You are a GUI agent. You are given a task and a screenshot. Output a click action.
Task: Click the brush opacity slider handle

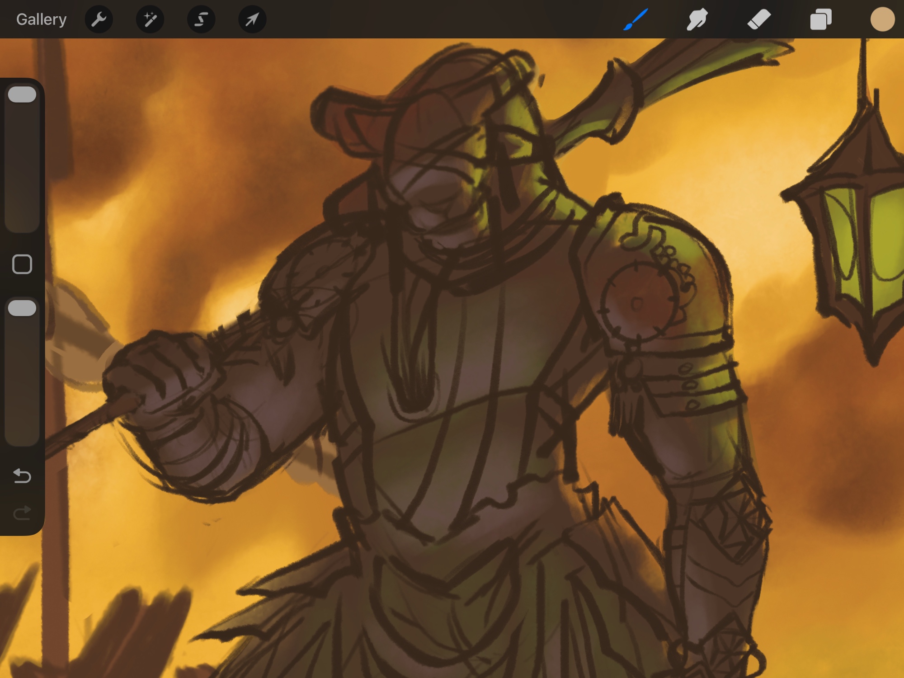click(x=22, y=308)
